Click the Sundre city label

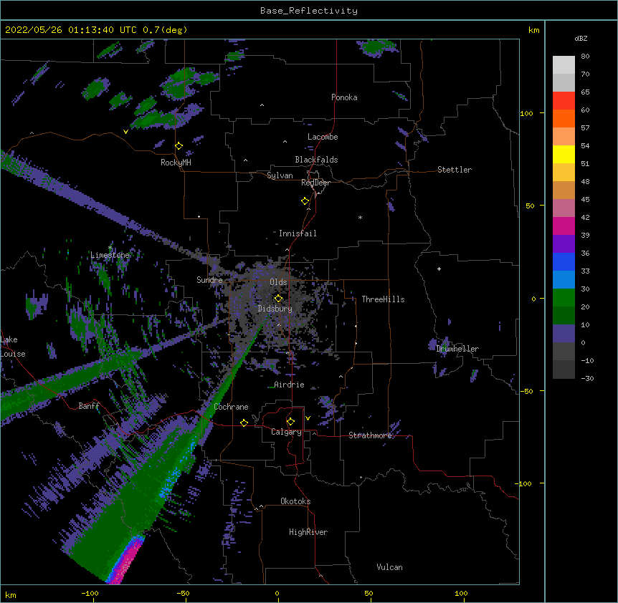[209, 280]
